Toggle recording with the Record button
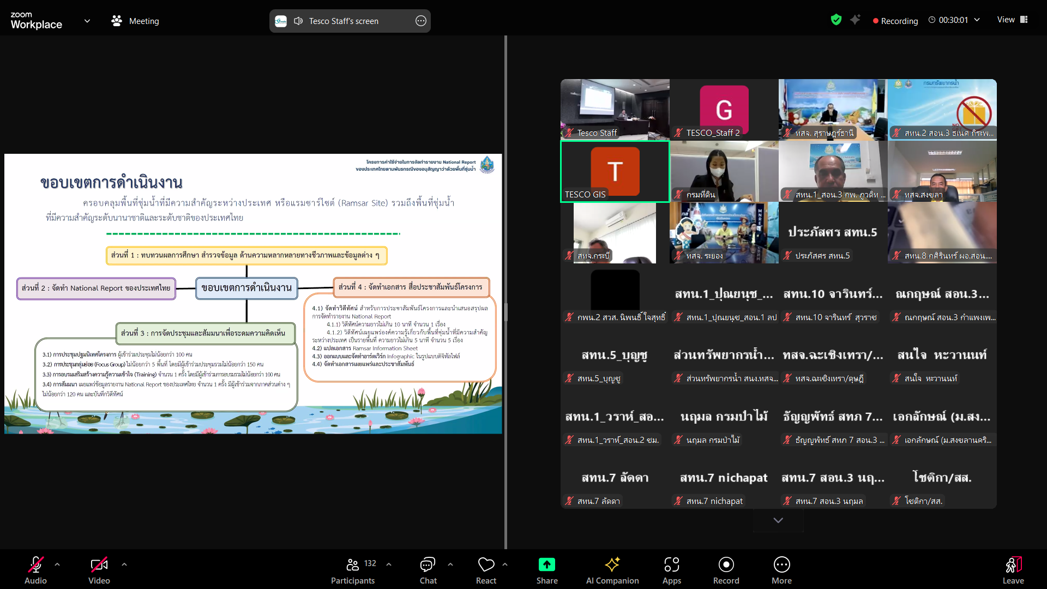 pyautogui.click(x=726, y=570)
